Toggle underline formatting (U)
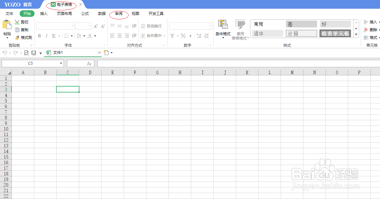380x199 pixels. tap(54, 36)
